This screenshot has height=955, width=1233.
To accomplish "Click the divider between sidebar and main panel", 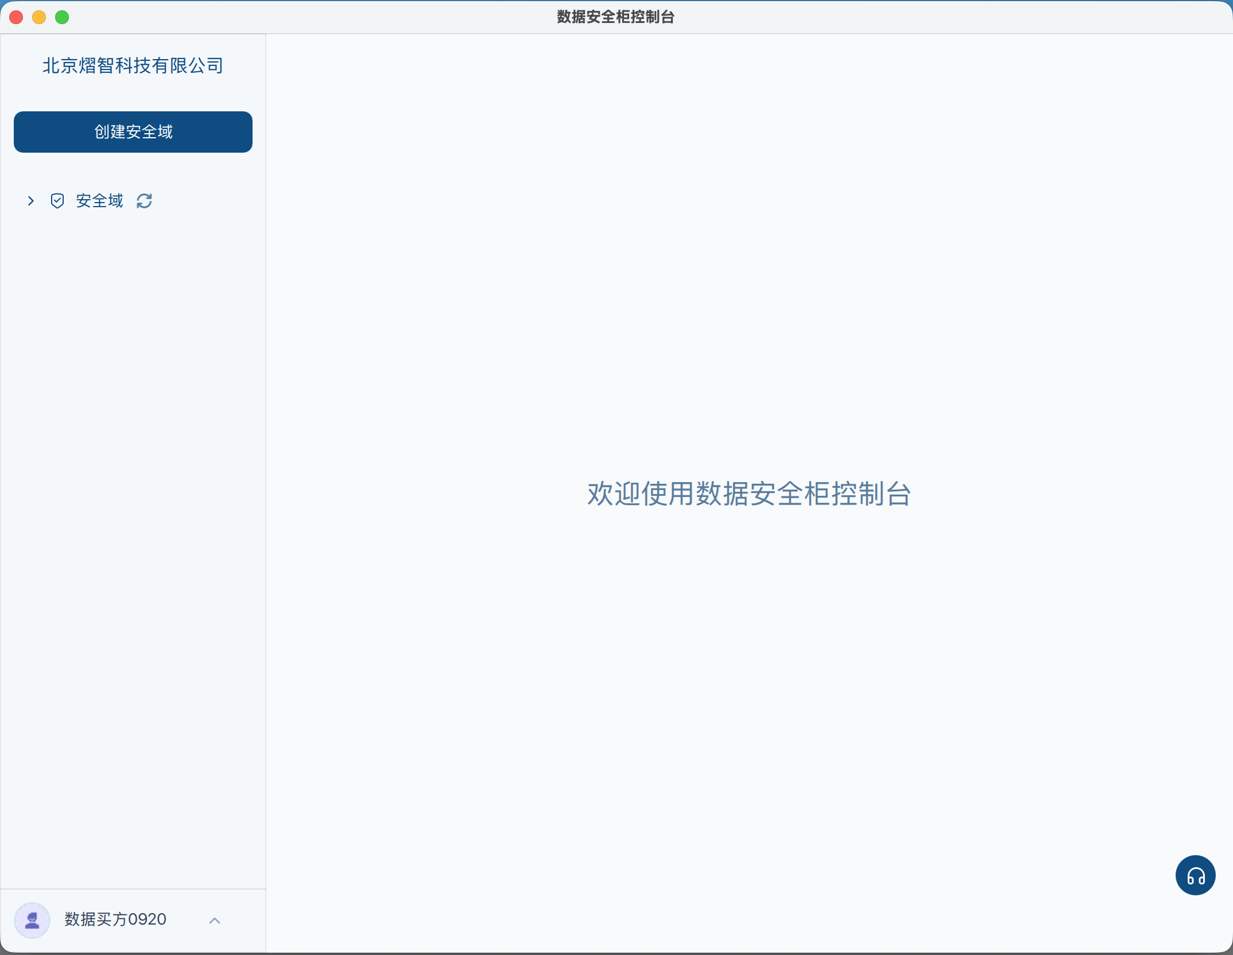I will pyautogui.click(x=266, y=494).
